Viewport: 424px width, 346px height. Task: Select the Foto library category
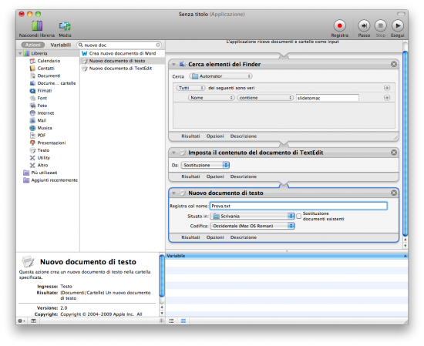pyautogui.click(x=42, y=106)
